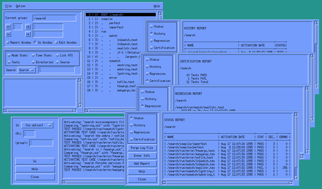Select the Time Stats radio option
322x189 pixels.
coord(33,55)
